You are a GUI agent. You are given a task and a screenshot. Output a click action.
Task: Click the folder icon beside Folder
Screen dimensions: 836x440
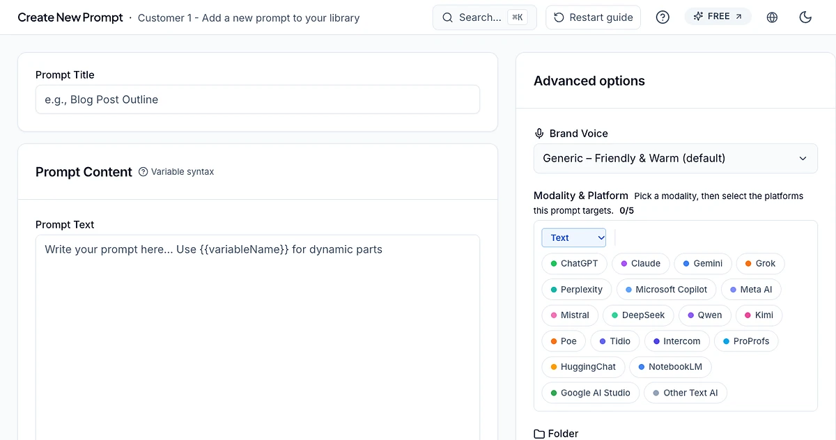(x=539, y=434)
